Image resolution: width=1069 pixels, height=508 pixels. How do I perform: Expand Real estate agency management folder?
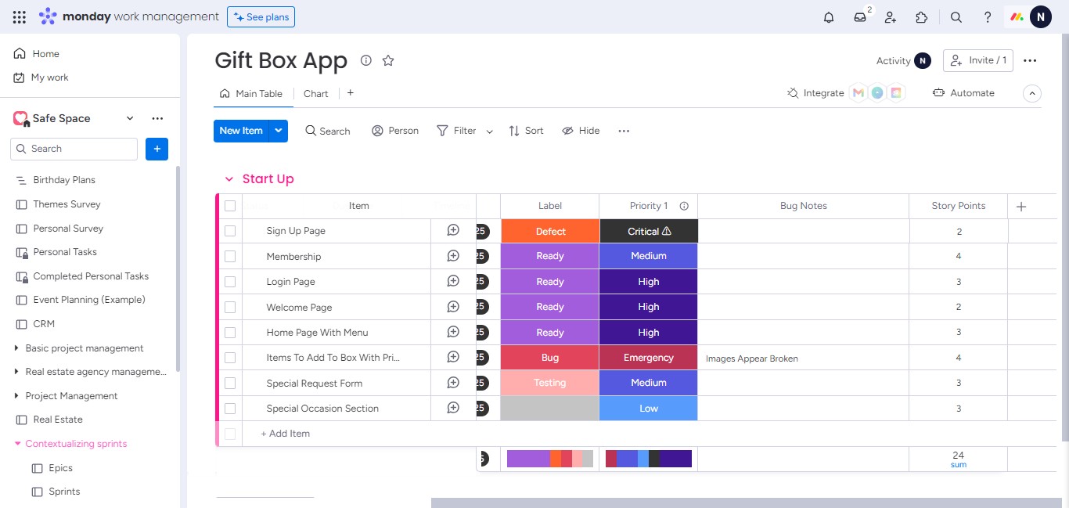tap(17, 372)
